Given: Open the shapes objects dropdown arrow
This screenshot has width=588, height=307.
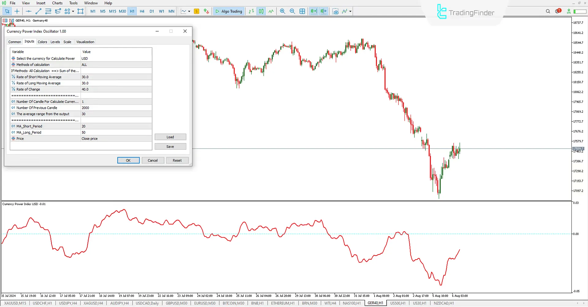Looking at the screenshot, I should pos(73,11).
